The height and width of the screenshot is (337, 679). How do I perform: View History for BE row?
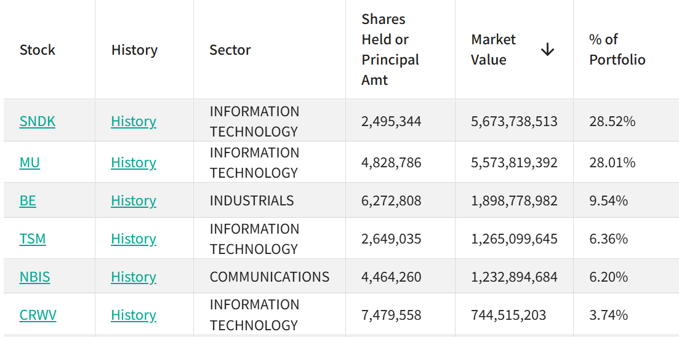(134, 200)
